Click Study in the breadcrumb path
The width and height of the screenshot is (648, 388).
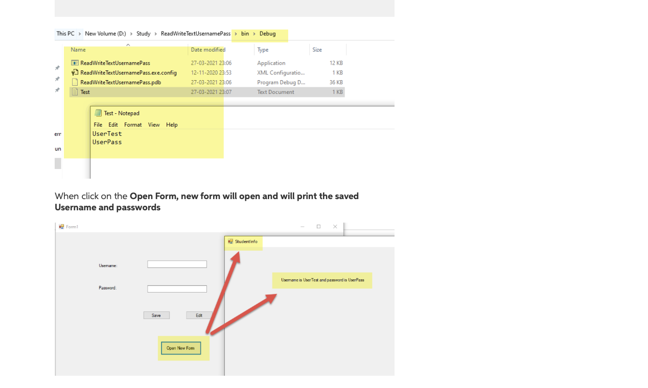click(x=144, y=34)
